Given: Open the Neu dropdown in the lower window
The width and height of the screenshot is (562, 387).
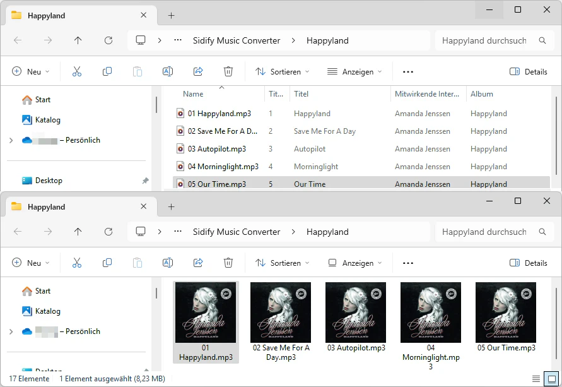Looking at the screenshot, I should coord(31,263).
